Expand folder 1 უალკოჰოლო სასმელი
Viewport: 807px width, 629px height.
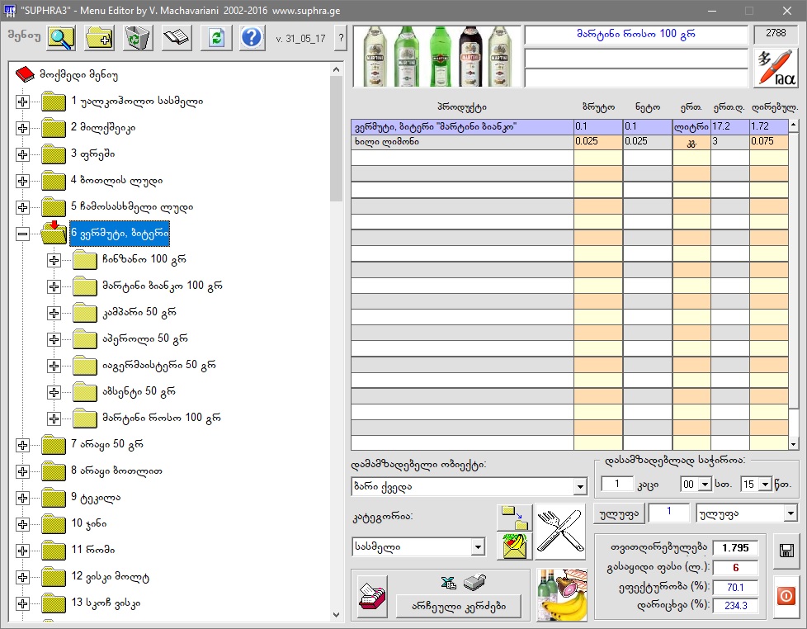coord(22,102)
